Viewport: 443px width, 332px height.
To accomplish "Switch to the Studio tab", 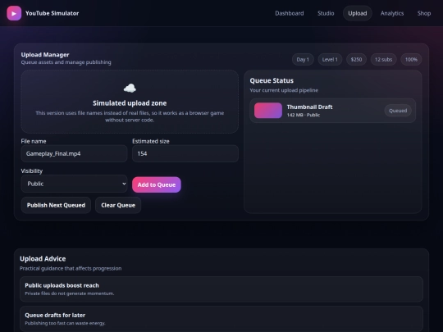I will [x=326, y=13].
